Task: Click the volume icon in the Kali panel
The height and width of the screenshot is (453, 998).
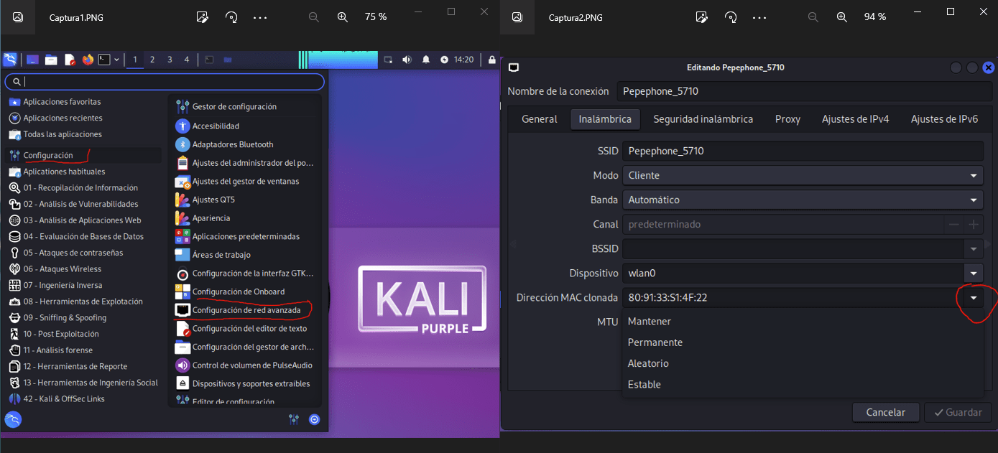Action: (406, 60)
